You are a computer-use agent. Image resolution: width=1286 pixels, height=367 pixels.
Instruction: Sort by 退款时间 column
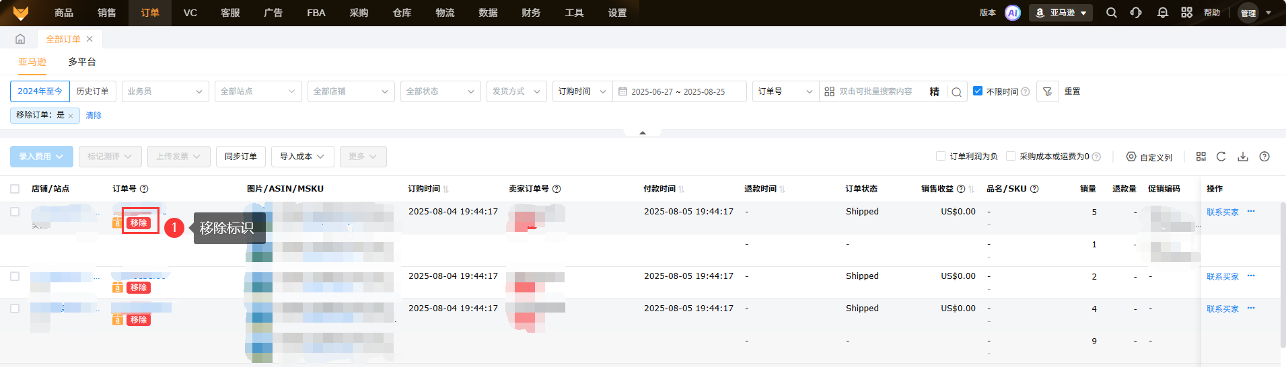pos(783,189)
